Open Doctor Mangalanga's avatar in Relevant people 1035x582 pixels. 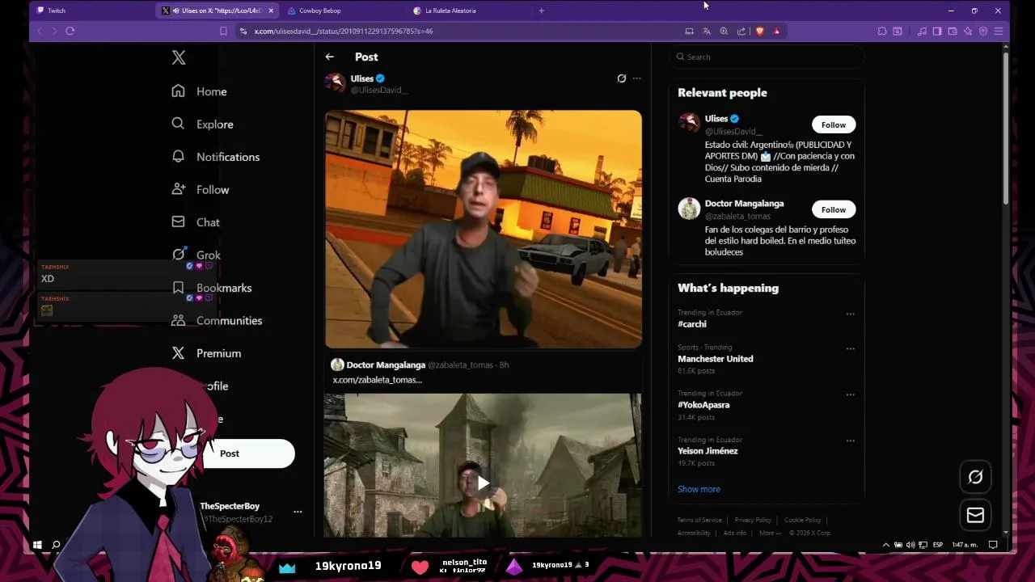[689, 209]
